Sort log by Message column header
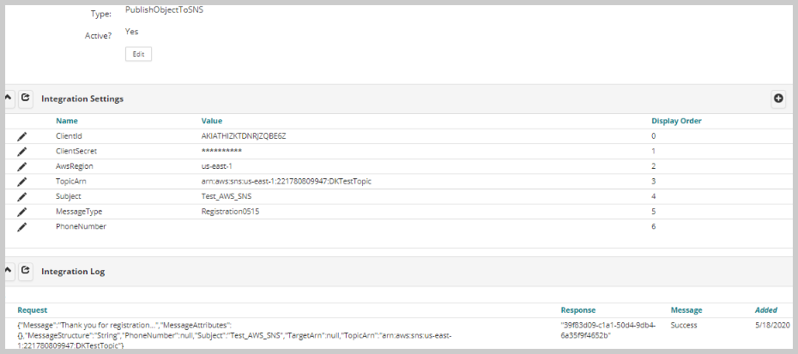The height and width of the screenshot is (354, 798). coord(686,309)
